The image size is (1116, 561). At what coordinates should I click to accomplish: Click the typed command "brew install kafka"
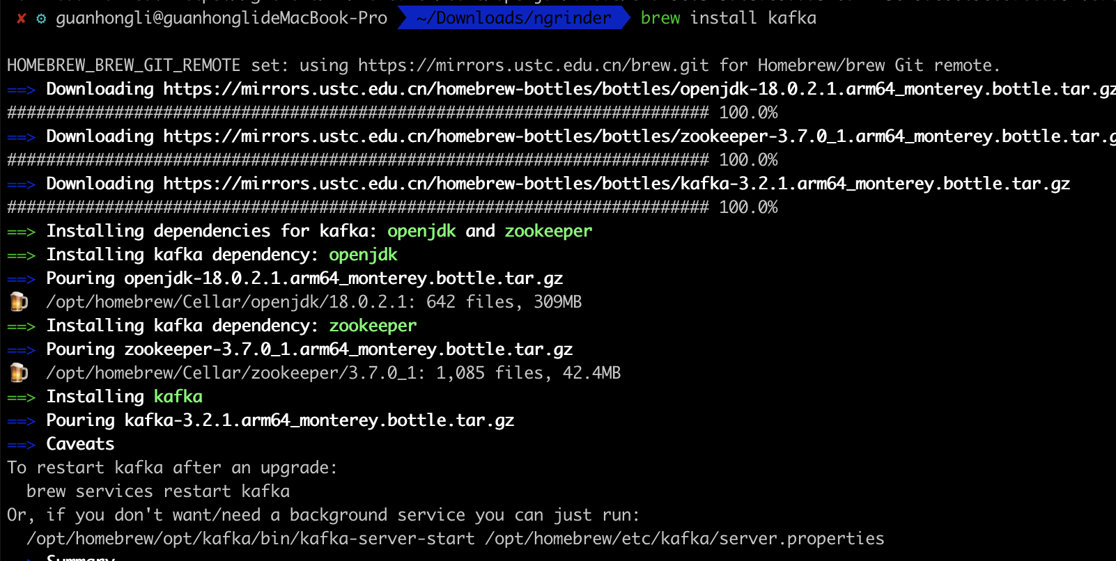[x=729, y=18]
